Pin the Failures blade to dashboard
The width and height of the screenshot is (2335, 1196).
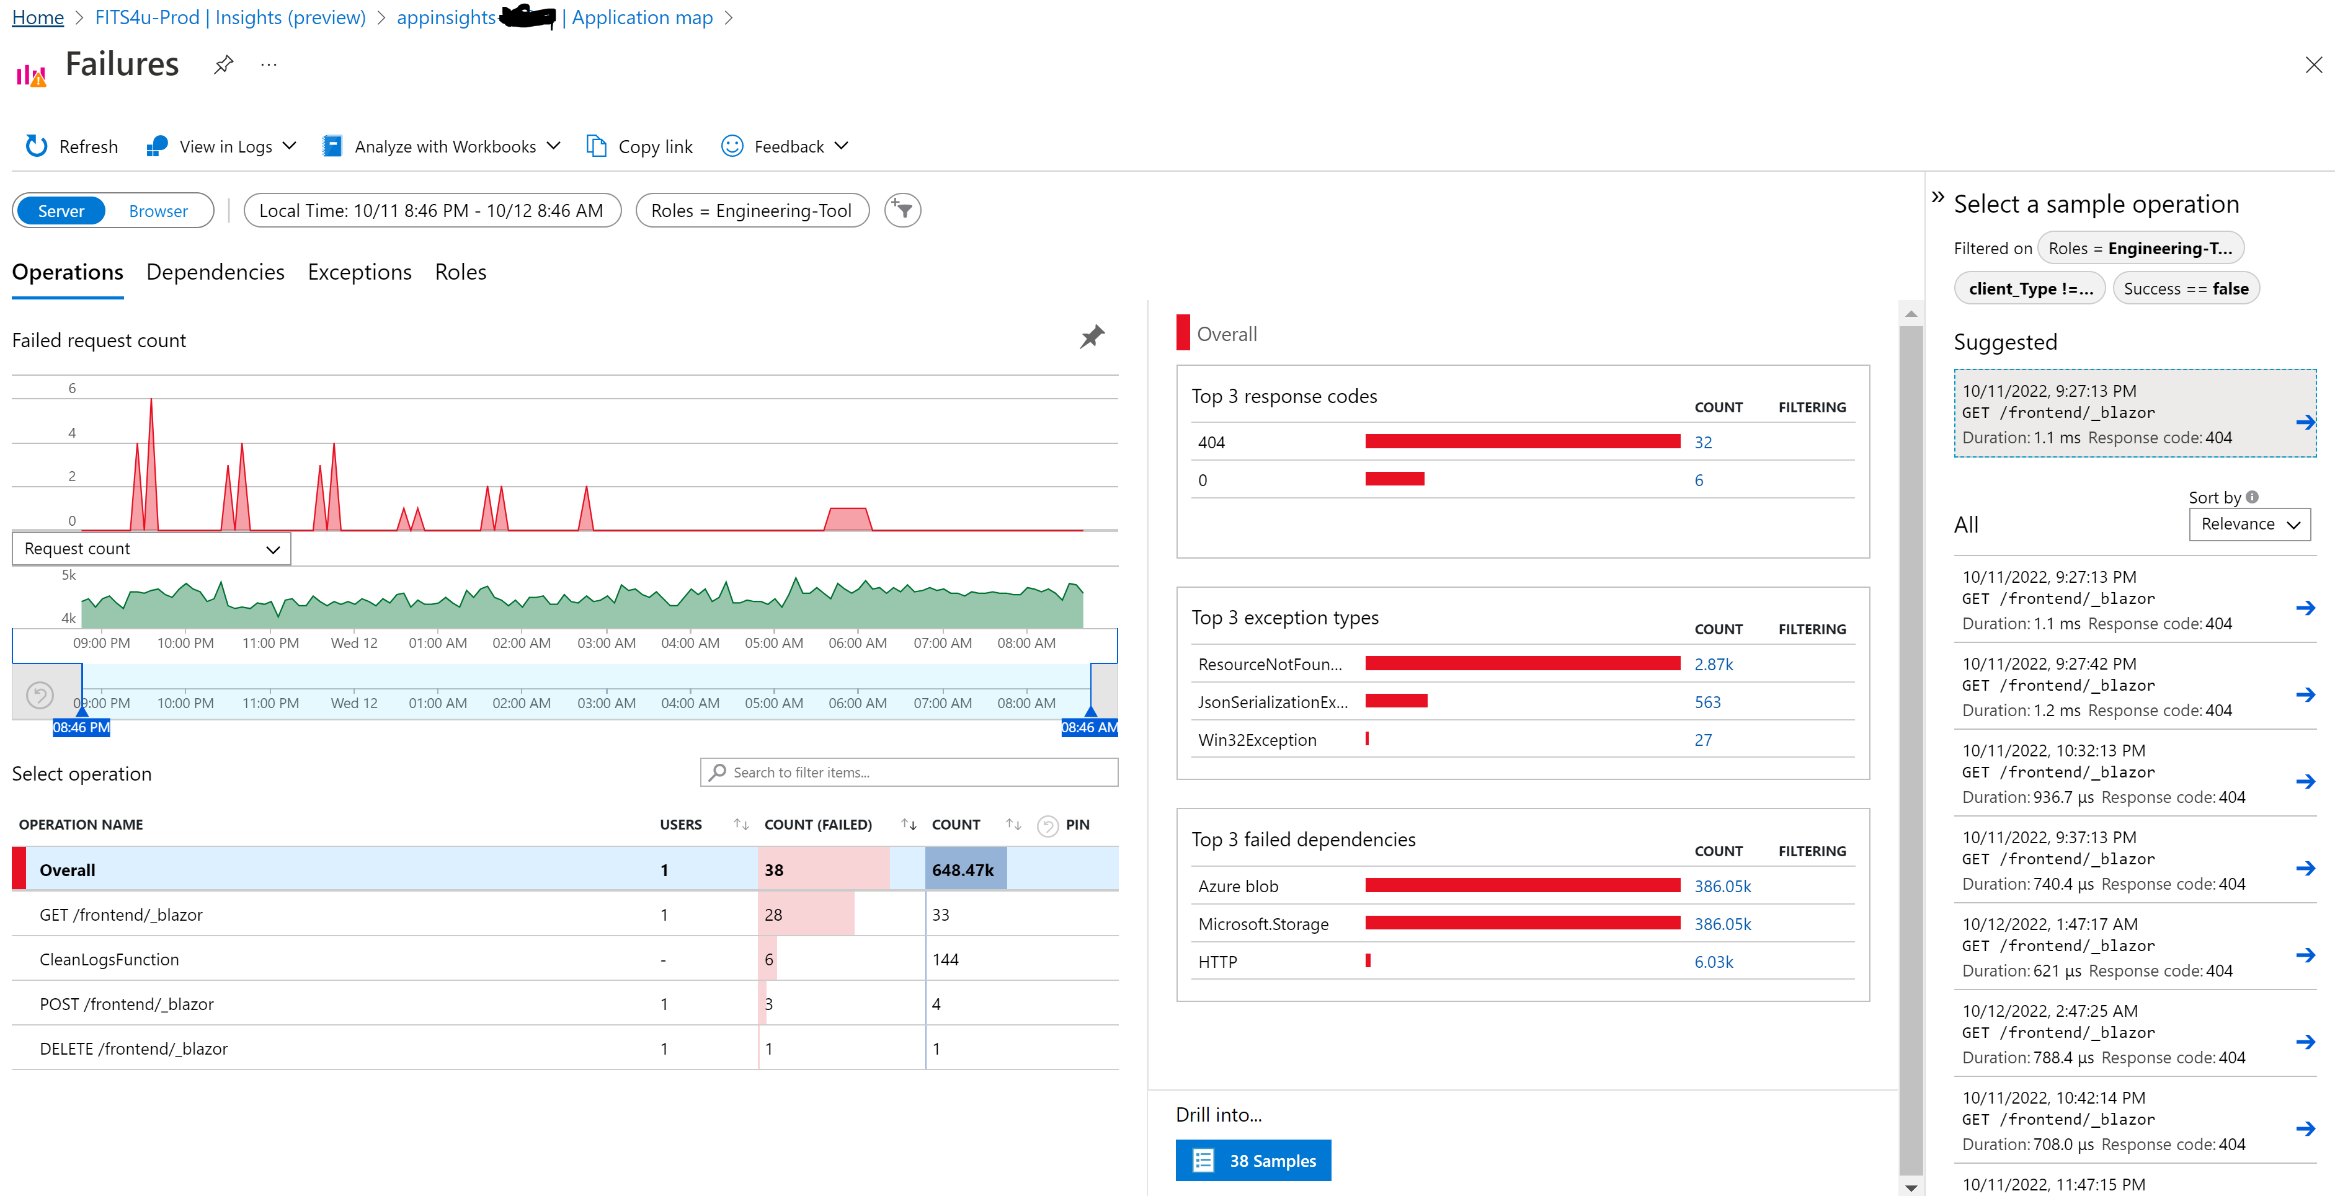pos(223,64)
